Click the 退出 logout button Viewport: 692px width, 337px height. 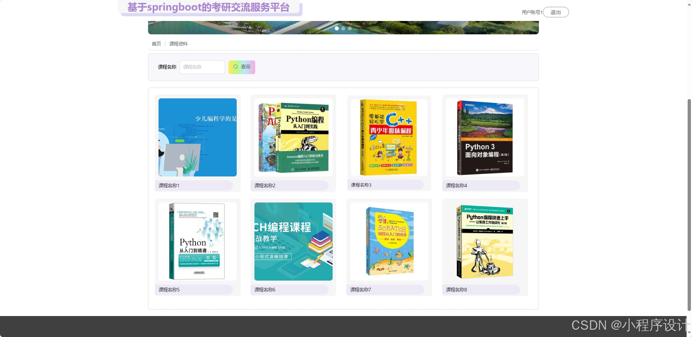click(556, 12)
